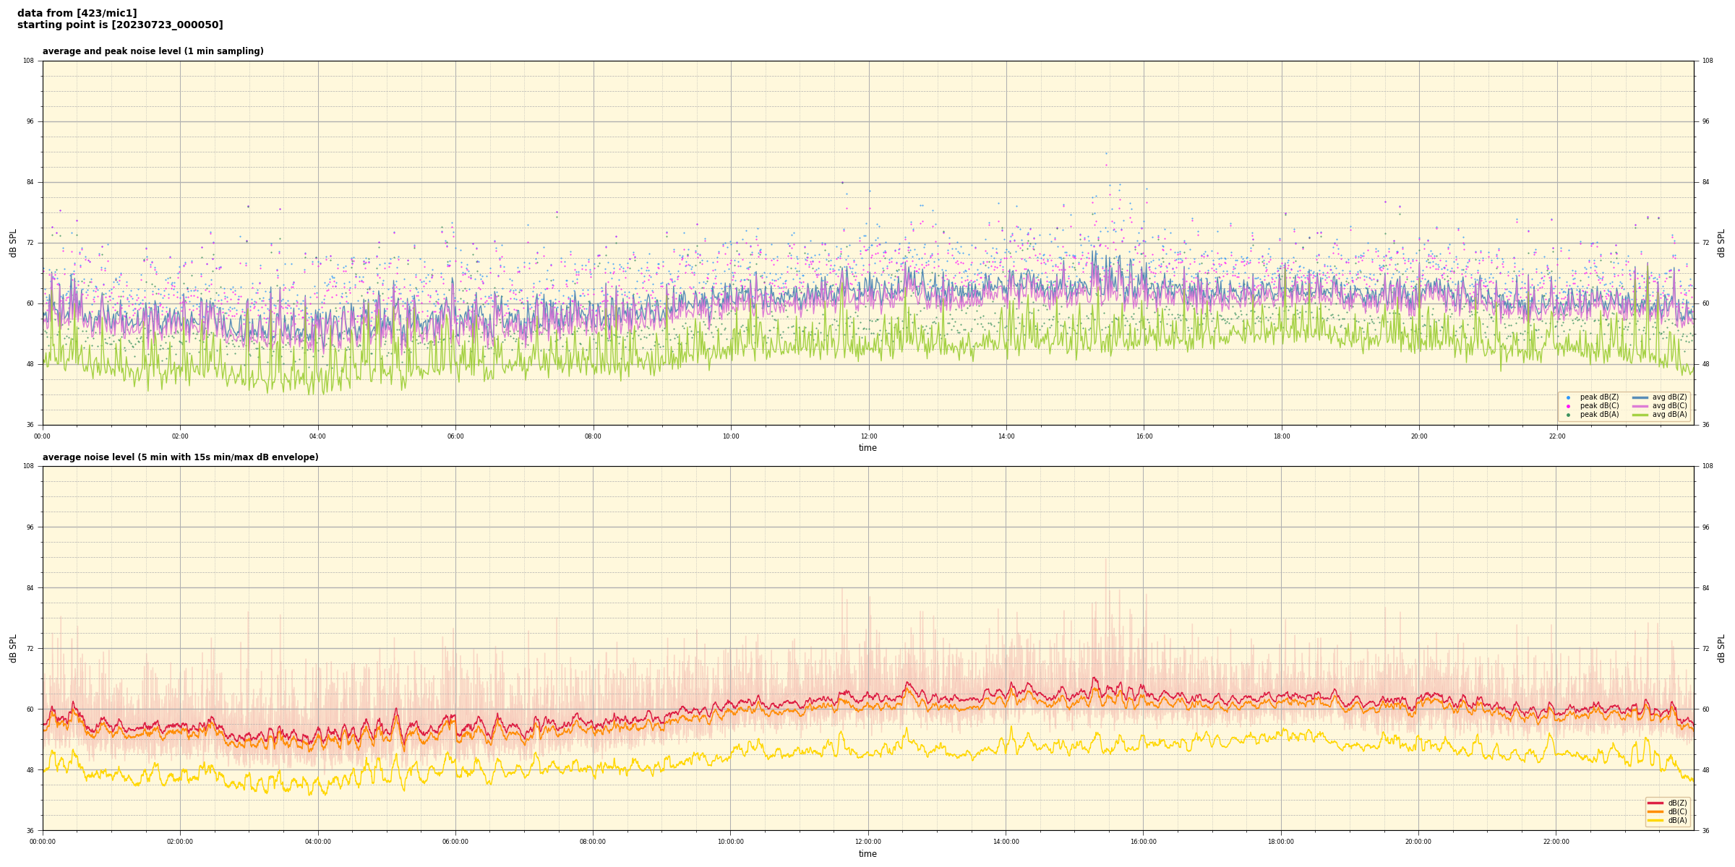Click the peak dB(A) legend marker
Screen dimensions: 1735x867
point(1568,415)
